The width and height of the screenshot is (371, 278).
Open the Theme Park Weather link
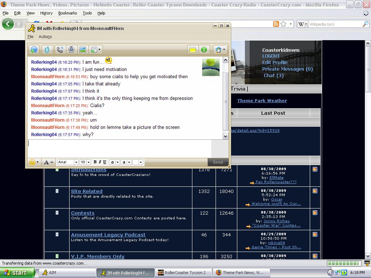tap(262, 101)
